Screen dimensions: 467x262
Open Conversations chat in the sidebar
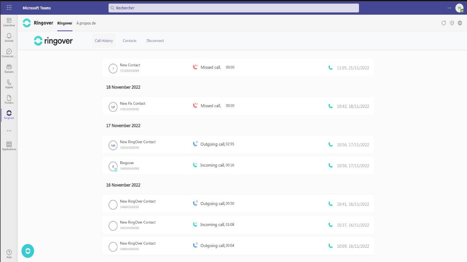(x=9, y=53)
